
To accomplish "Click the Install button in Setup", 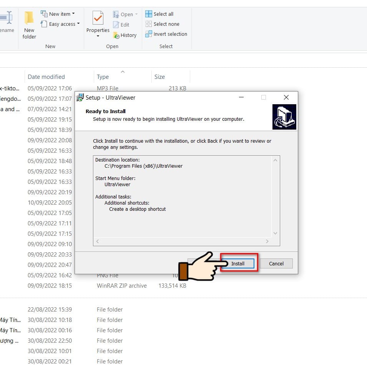I will [x=239, y=263].
